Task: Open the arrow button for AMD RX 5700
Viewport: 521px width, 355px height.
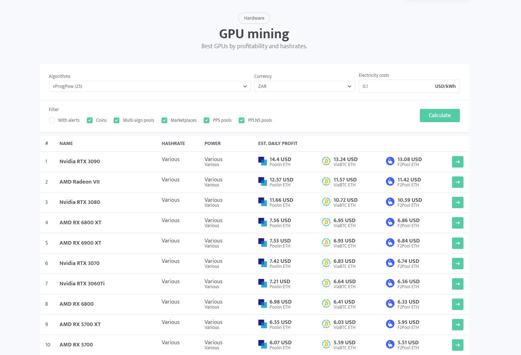Action: pos(457,345)
